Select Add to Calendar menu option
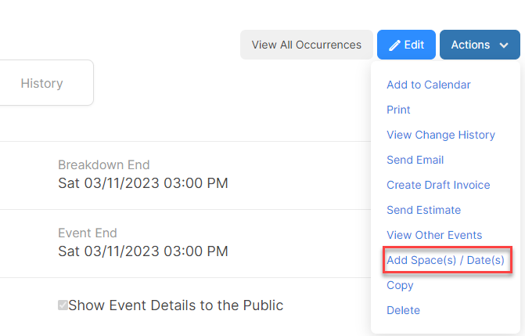This screenshot has height=336, width=525. 429,85
